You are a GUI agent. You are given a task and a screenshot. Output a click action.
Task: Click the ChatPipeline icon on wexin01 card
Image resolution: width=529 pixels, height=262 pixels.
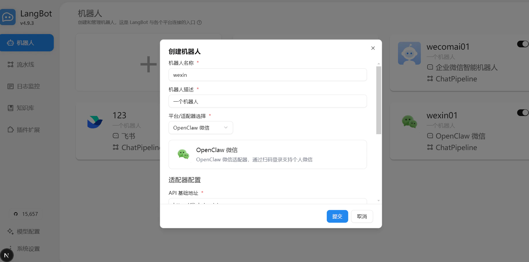(430, 147)
